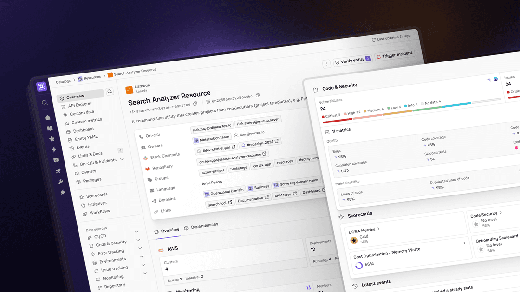
Task: Open favorites star icon in left rail
Action: click(x=52, y=139)
